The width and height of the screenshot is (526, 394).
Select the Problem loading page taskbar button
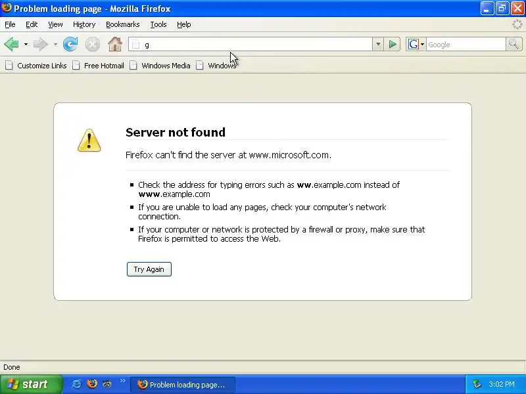183,385
